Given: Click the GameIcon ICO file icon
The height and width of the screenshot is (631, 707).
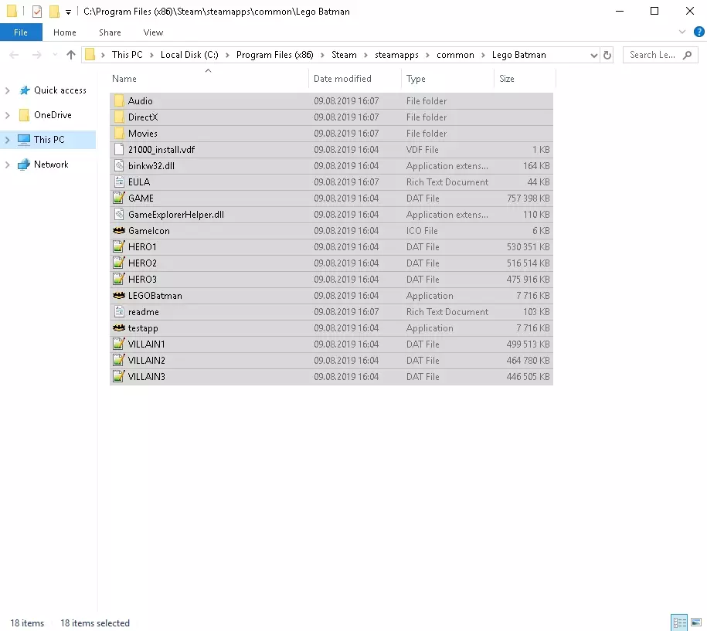Looking at the screenshot, I should 119,231.
